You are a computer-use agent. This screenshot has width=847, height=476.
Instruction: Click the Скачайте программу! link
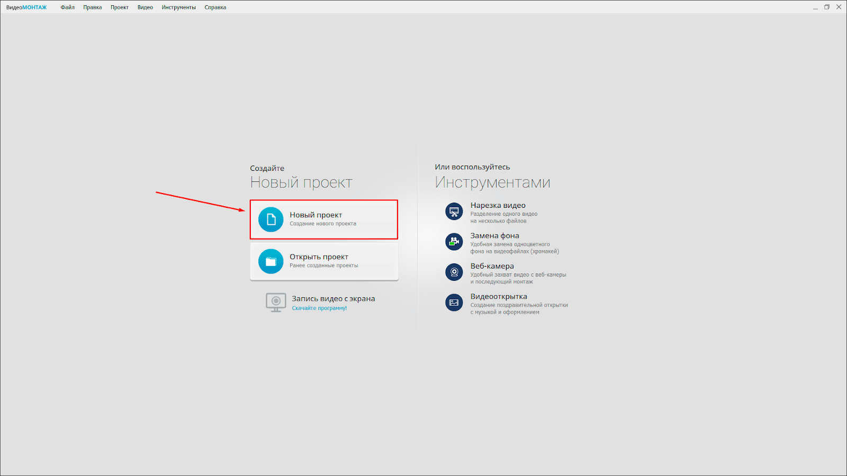coord(319,308)
